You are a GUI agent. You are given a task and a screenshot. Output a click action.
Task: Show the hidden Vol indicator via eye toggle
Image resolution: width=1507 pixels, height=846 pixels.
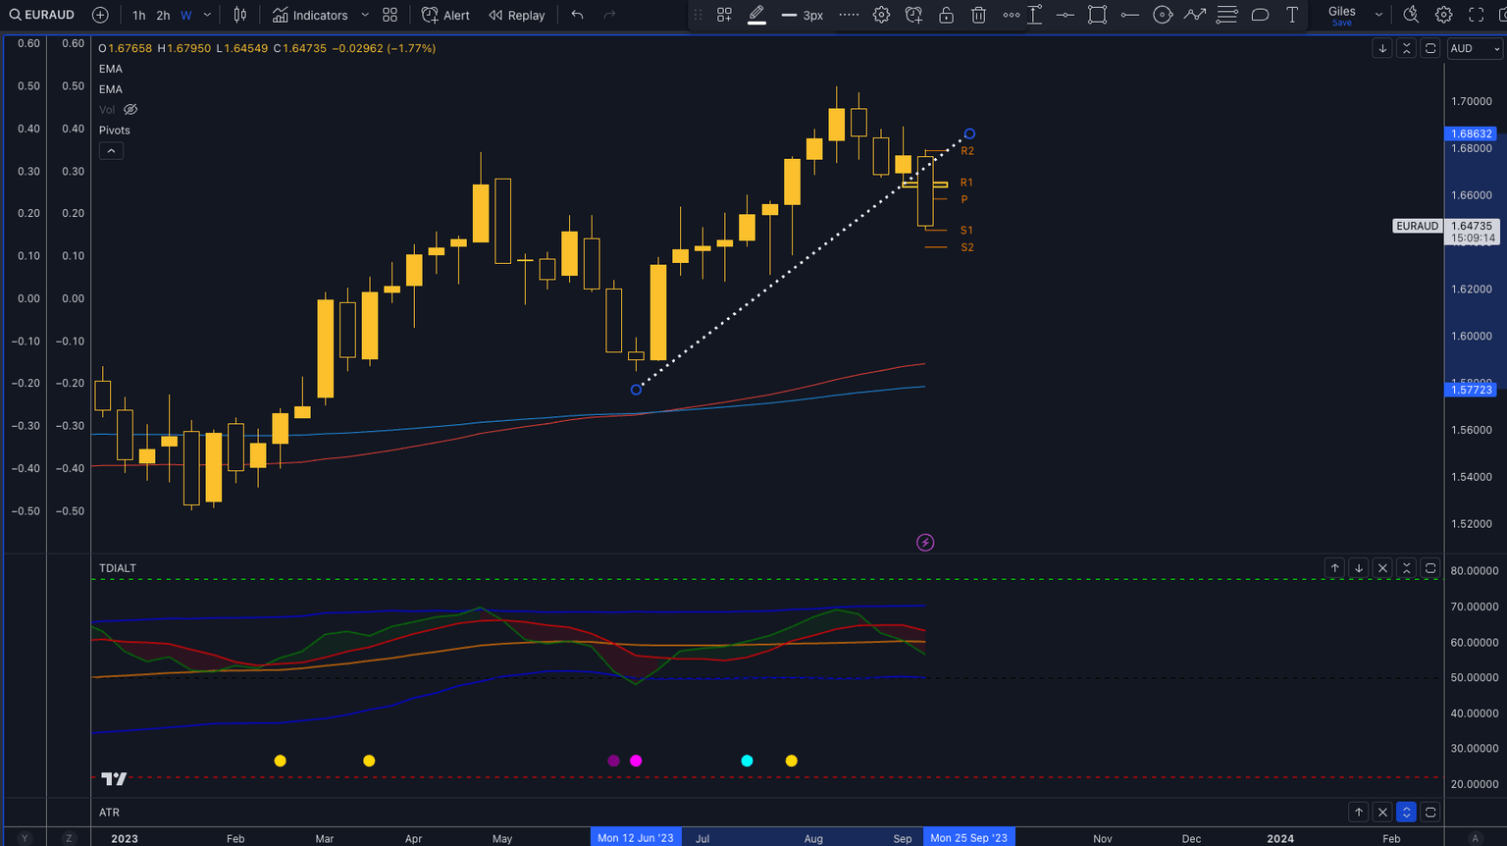pyautogui.click(x=130, y=109)
